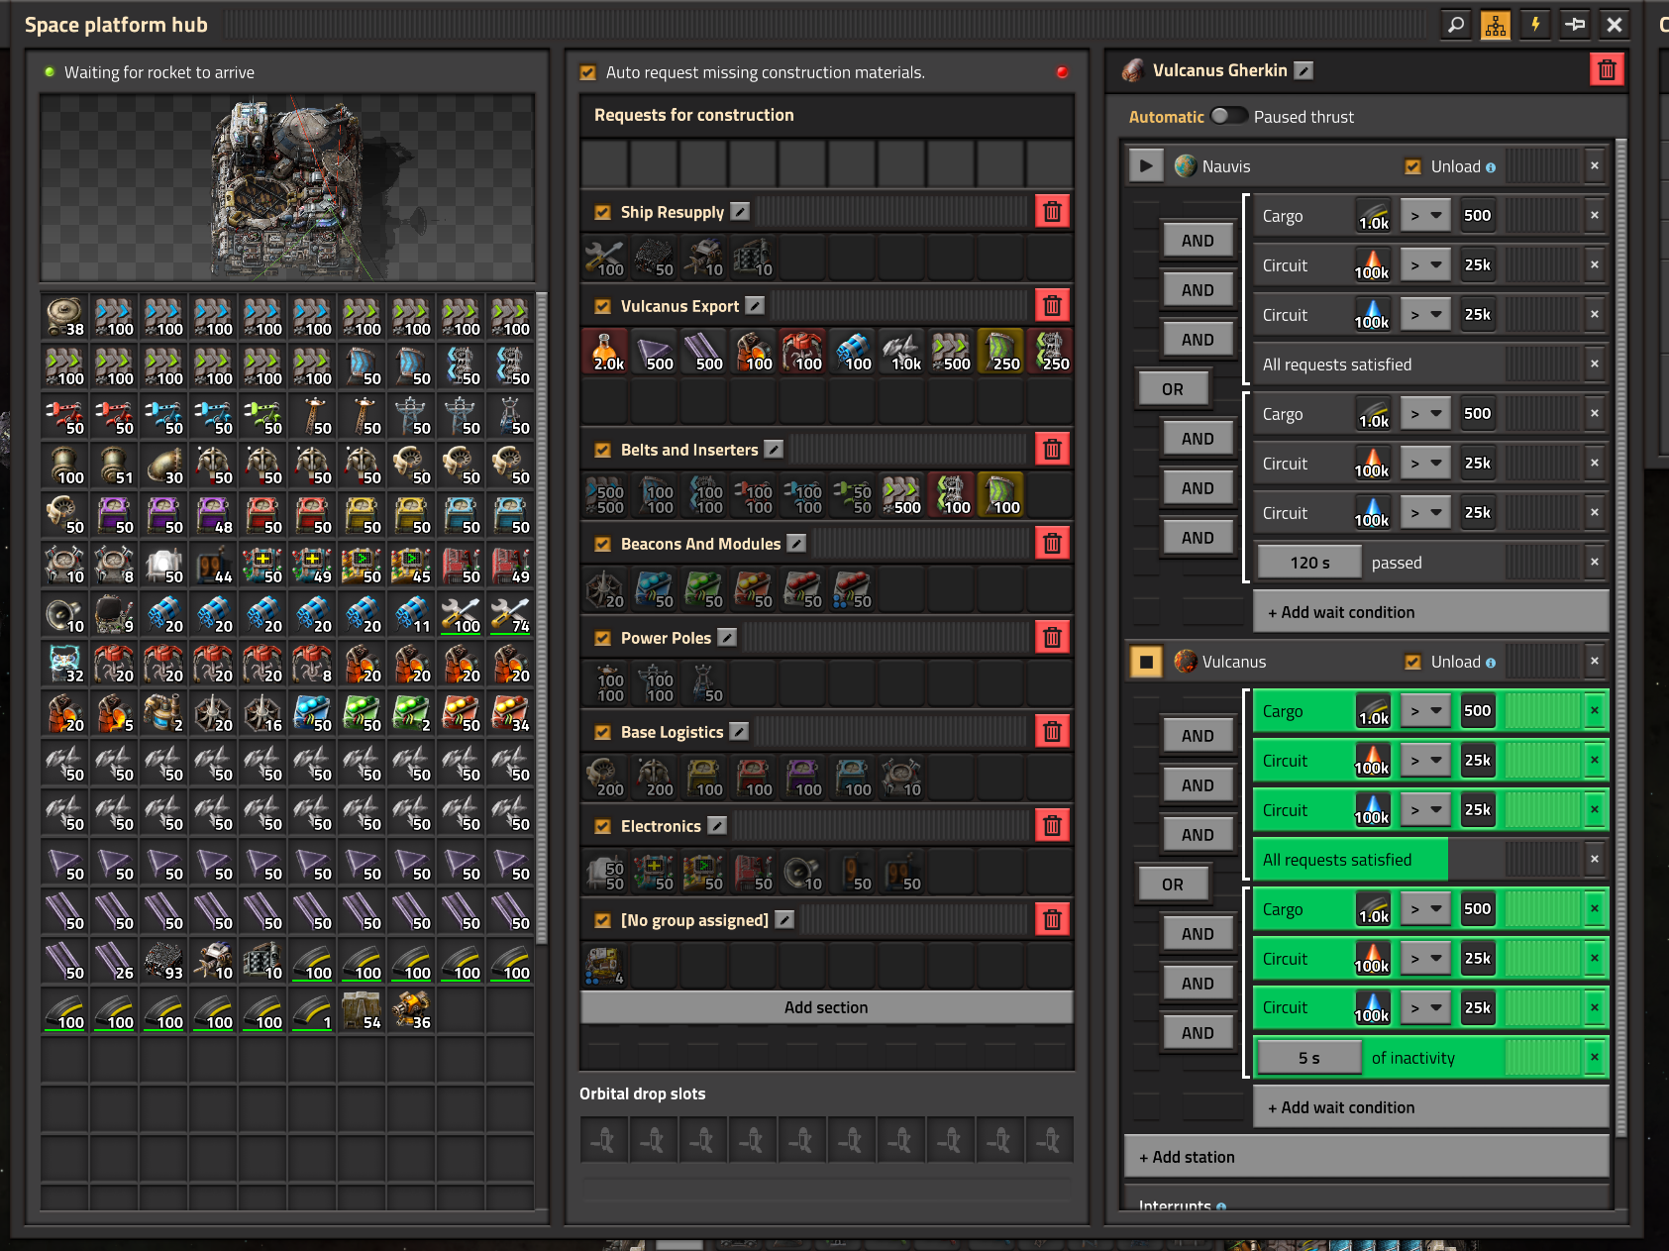The height and width of the screenshot is (1251, 1669).
Task: Close the Space platform hub window
Action: (x=1615, y=25)
